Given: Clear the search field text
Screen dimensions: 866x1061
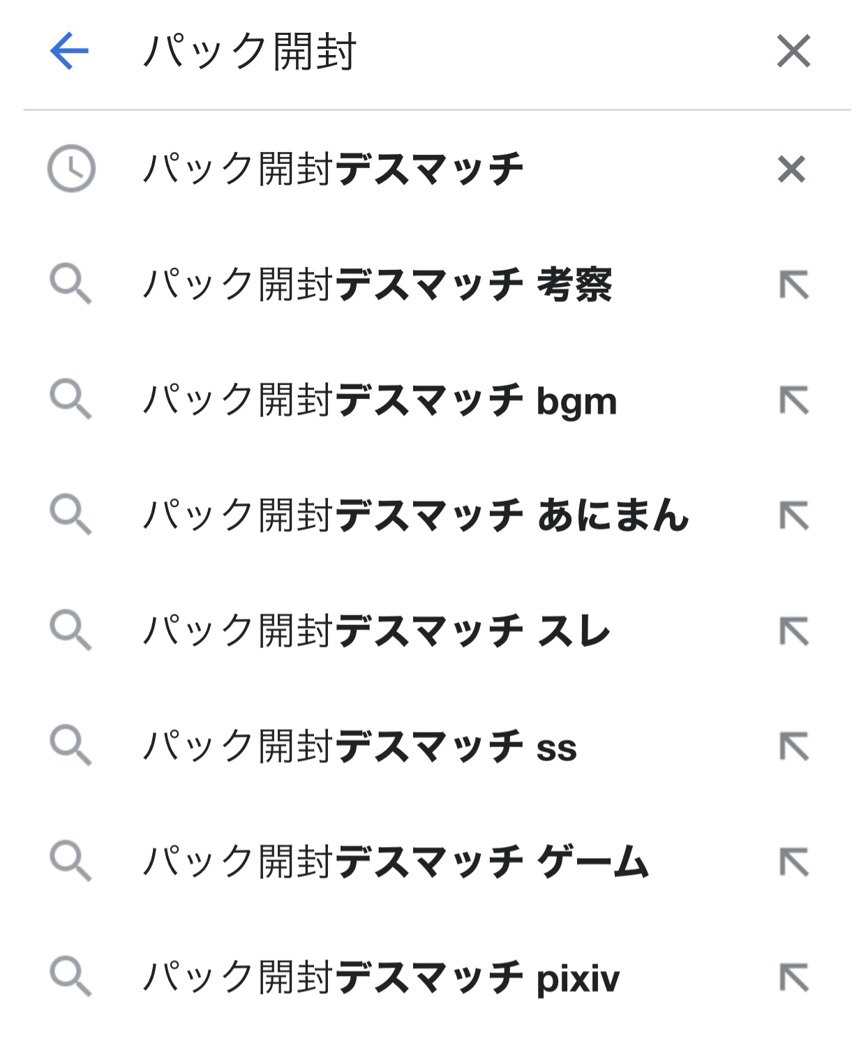Looking at the screenshot, I should 793,51.
